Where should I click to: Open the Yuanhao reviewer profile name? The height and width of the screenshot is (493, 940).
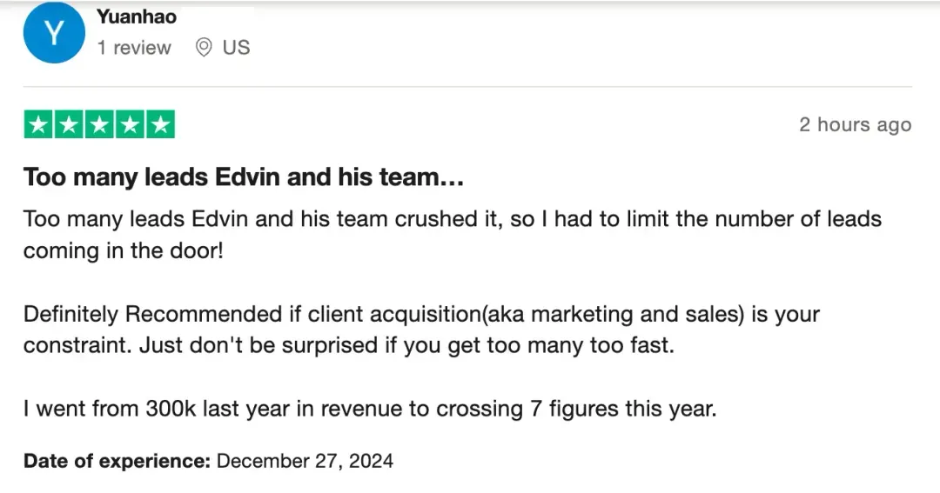tap(137, 17)
